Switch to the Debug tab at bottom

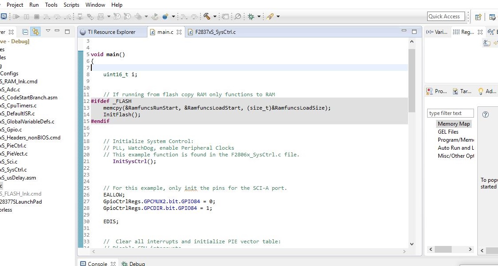pyautogui.click(x=133, y=264)
